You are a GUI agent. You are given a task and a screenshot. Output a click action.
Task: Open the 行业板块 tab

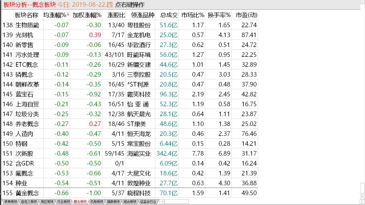pyautogui.click(x=64, y=202)
